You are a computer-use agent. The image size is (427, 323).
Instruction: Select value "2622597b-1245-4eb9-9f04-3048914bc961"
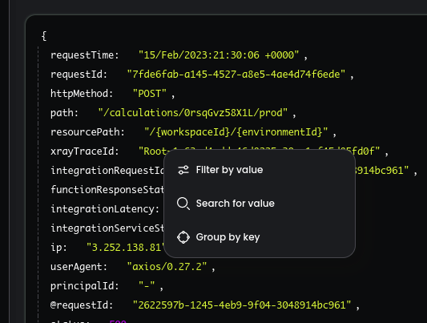pos(242,305)
